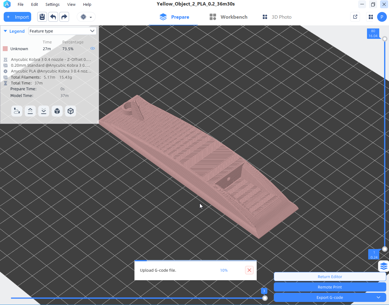
Task: Open the Feature type dropdown
Action: click(62, 31)
